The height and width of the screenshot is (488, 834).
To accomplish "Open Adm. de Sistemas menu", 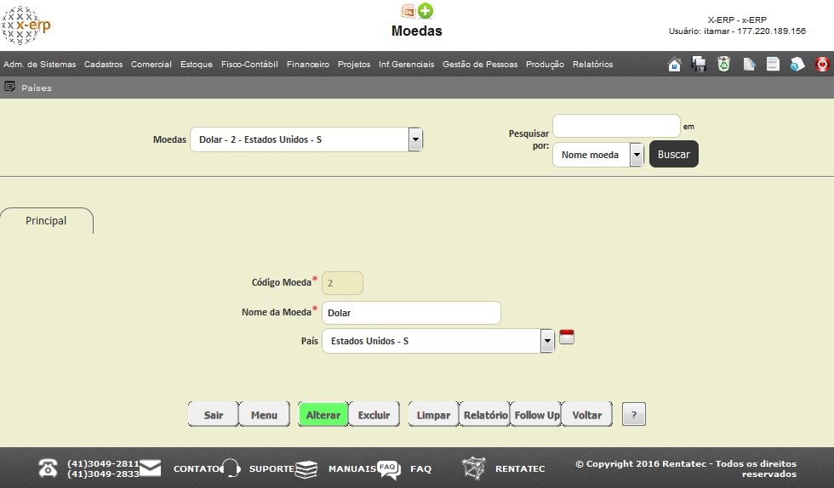I will [x=39, y=65].
